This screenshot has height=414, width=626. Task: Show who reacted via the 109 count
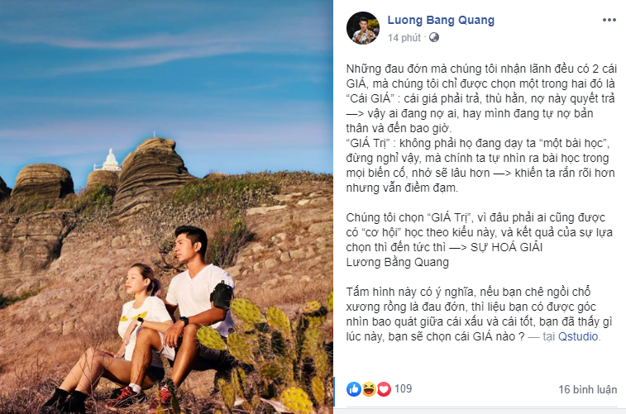(x=404, y=388)
